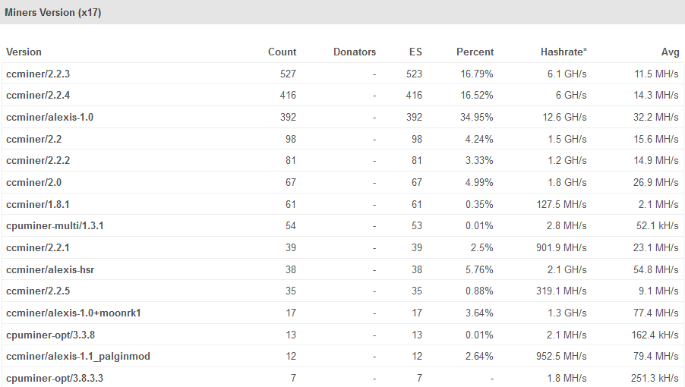Sort by the Hashrate* column header

coord(563,52)
